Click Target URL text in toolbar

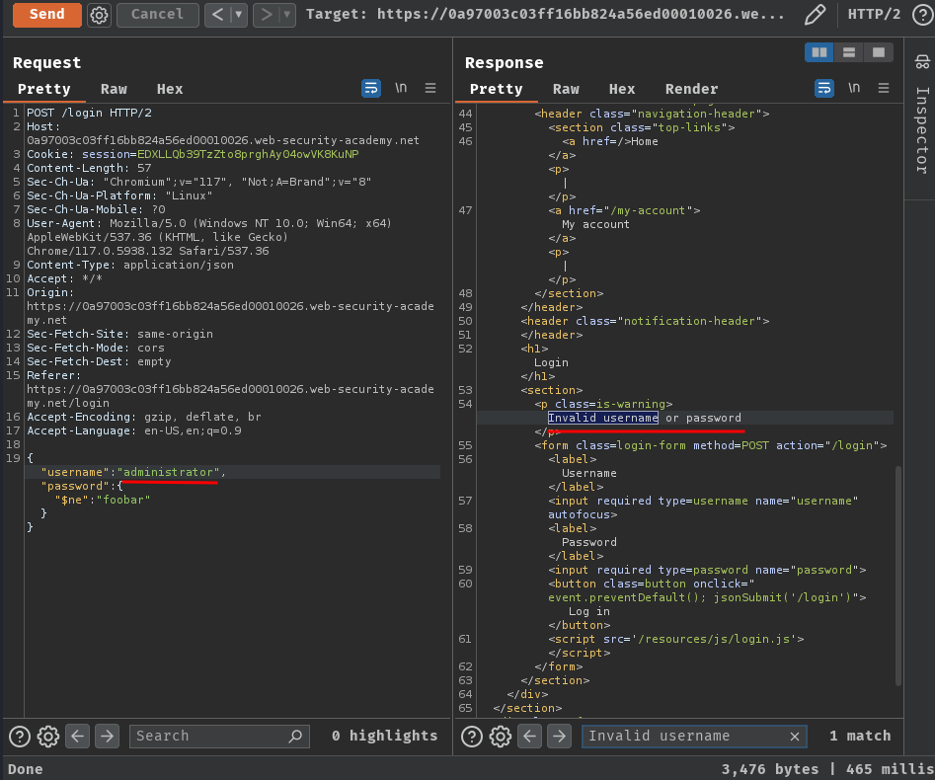pos(545,14)
